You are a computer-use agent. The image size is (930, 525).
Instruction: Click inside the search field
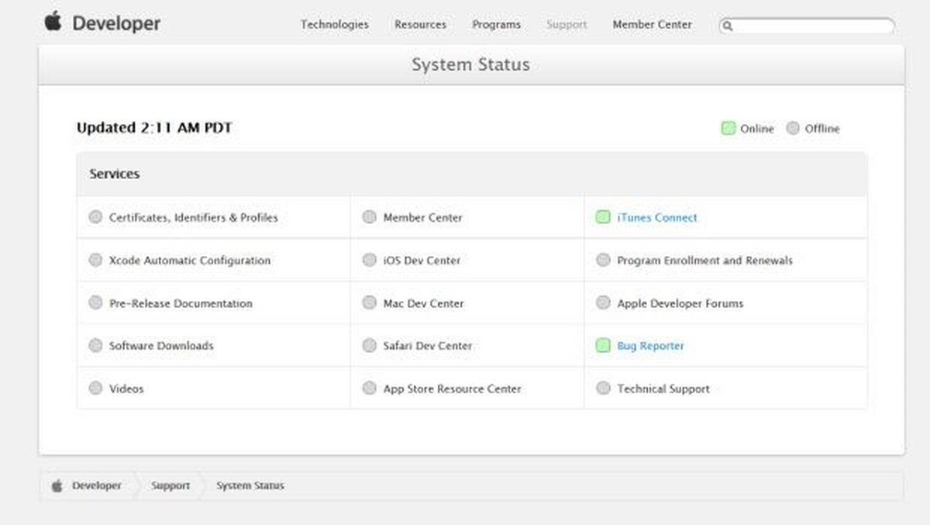[807, 26]
